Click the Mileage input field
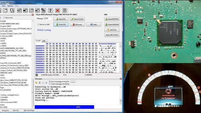The image size is (201, 113). click(x=48, y=19)
